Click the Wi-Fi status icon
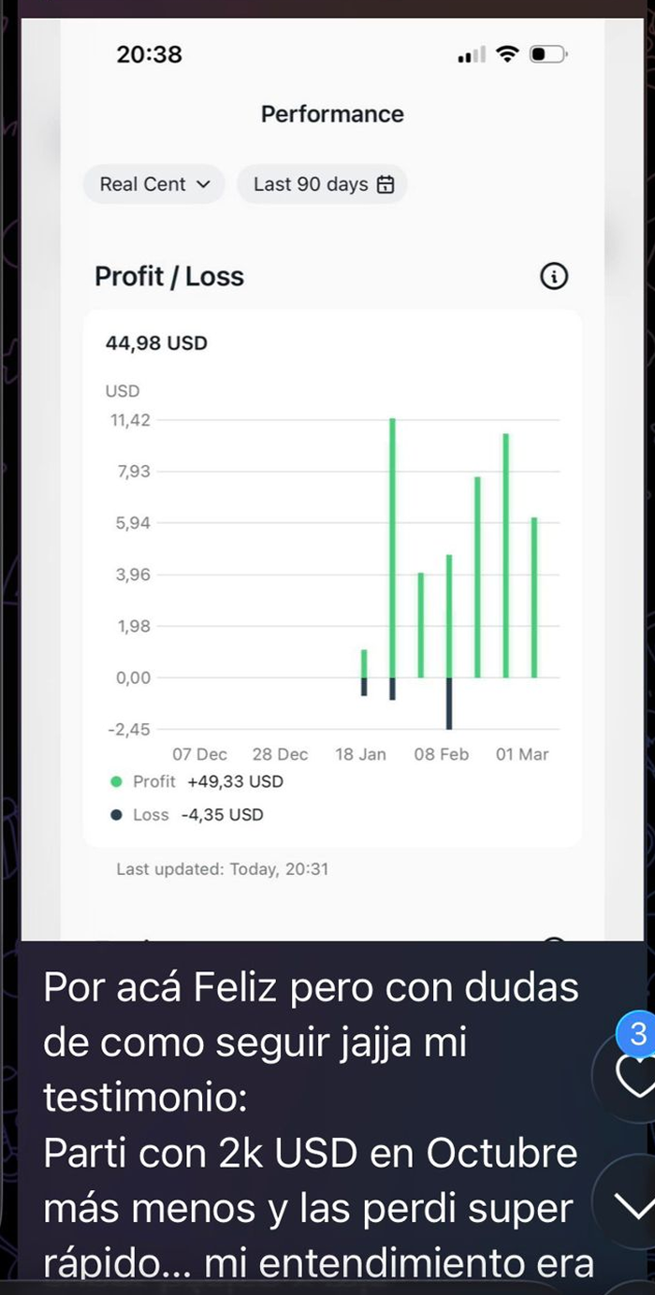Screen dimensions: 655x1295 tap(507, 54)
